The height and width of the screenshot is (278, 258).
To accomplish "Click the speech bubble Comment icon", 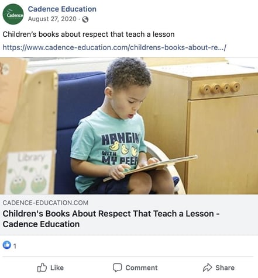I will click(x=118, y=267).
